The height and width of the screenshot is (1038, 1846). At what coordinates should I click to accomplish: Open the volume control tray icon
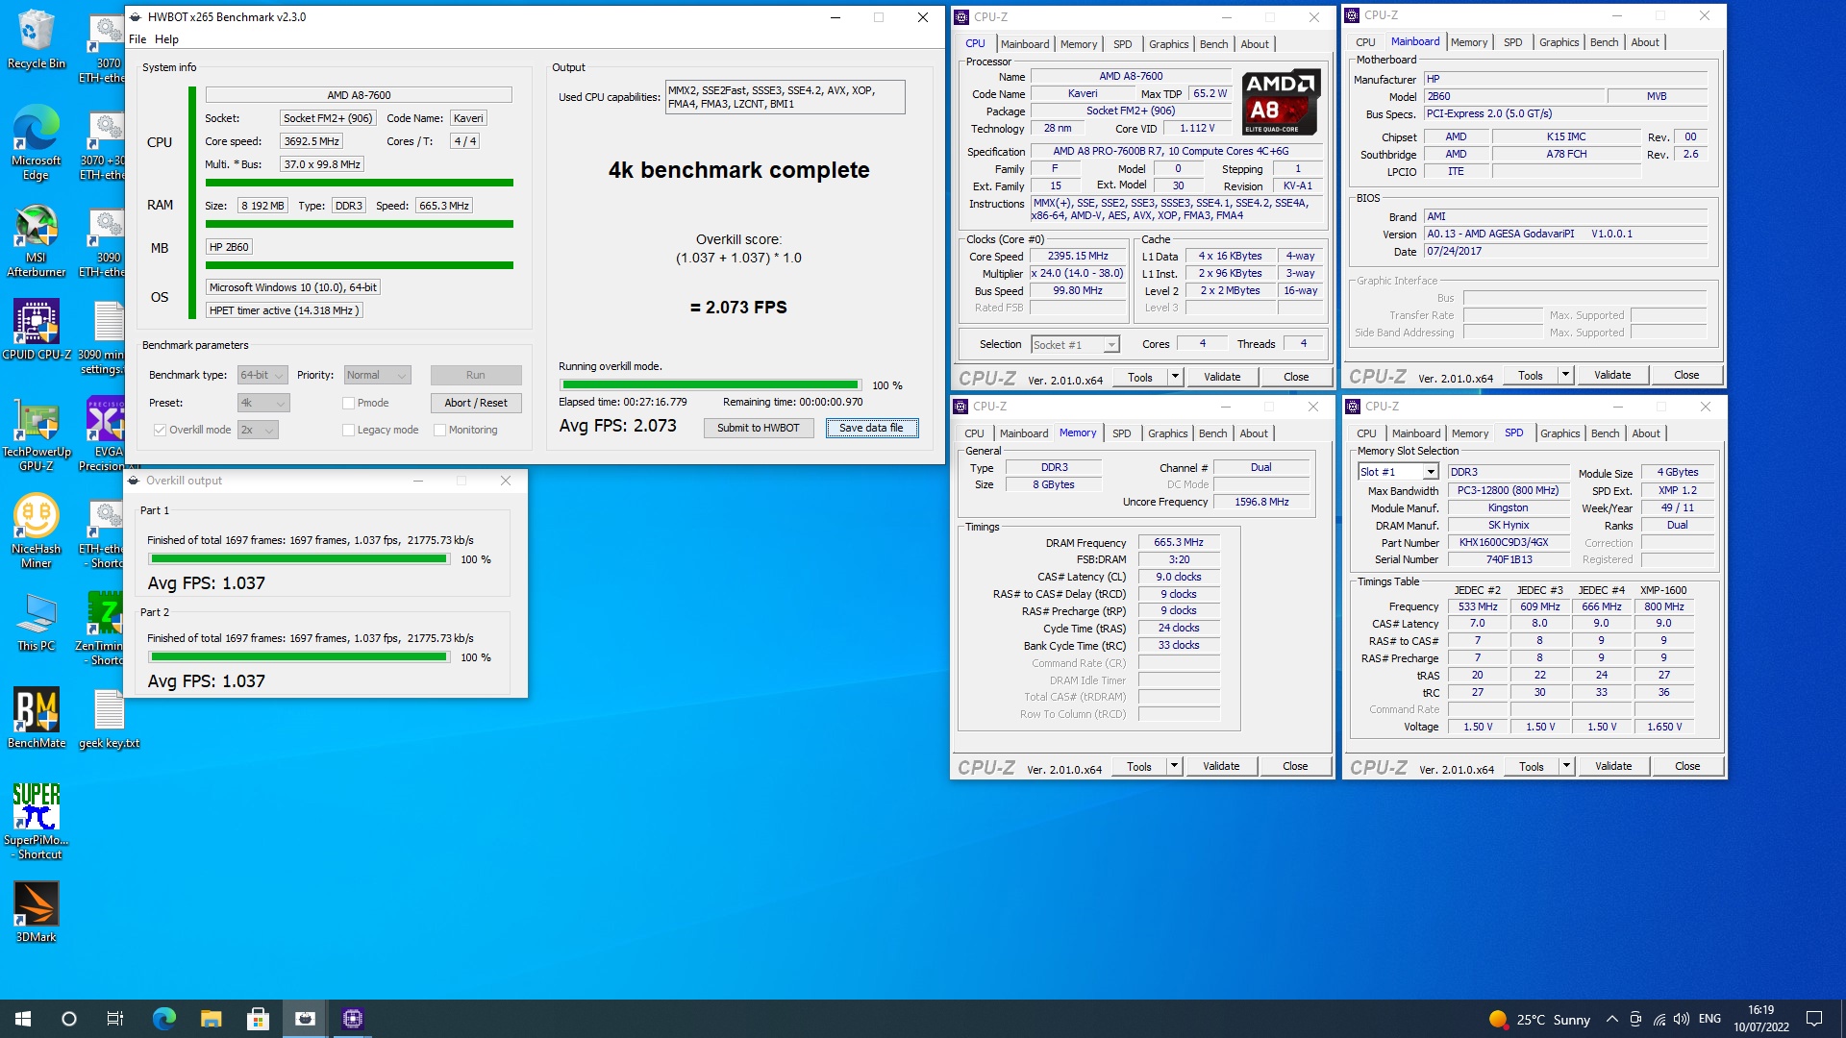[x=1681, y=1020]
